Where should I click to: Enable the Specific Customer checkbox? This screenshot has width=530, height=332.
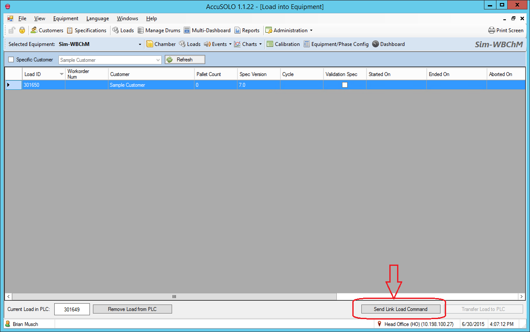[11, 60]
